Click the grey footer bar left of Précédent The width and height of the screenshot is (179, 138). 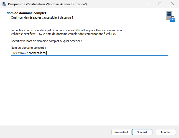55,132
